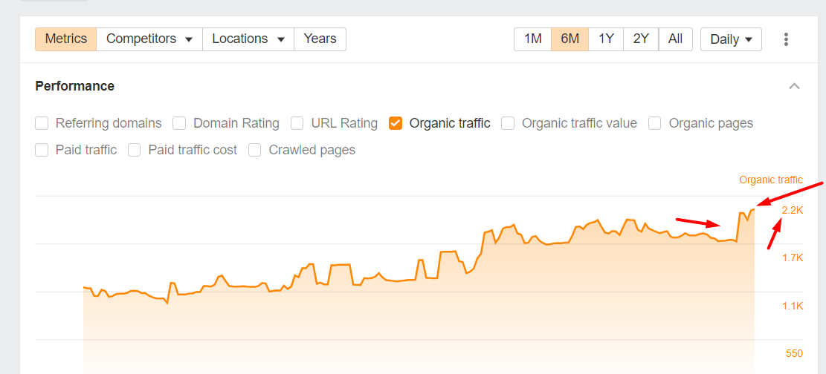Show All time range data
Screen dimensions: 826x374
tap(675, 39)
